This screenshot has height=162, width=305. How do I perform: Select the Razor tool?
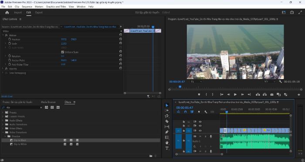pyautogui.click(x=167, y=121)
